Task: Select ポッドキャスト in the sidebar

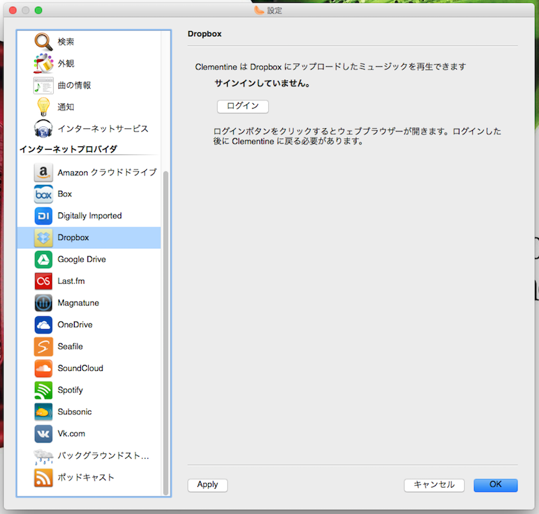Action: [86, 478]
